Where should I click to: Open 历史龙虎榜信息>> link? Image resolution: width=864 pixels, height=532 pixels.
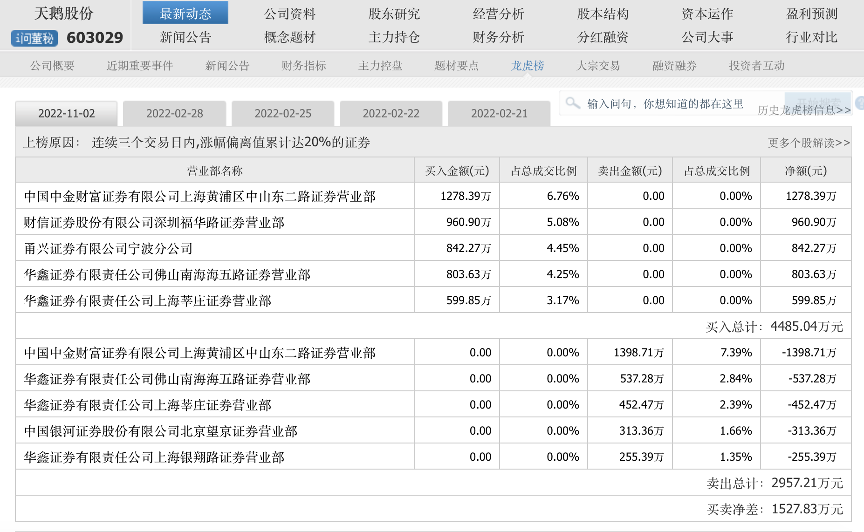pyautogui.click(x=804, y=110)
